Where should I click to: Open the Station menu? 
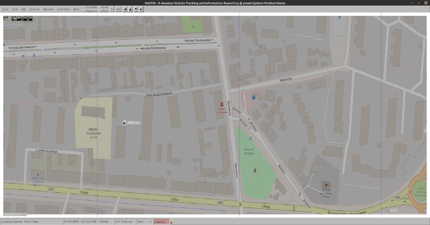[34, 9]
